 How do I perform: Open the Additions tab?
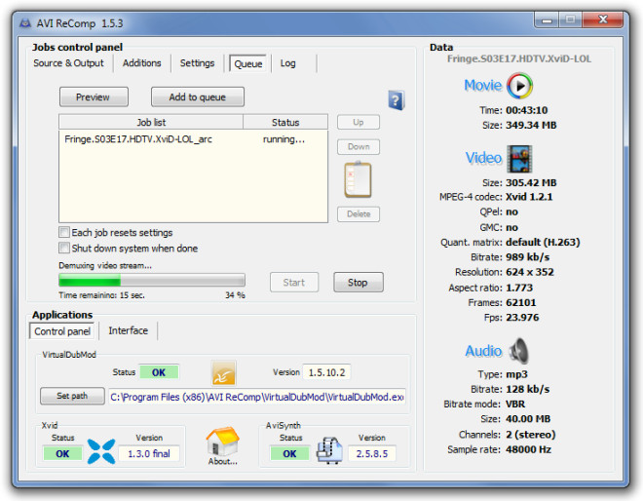(x=142, y=63)
